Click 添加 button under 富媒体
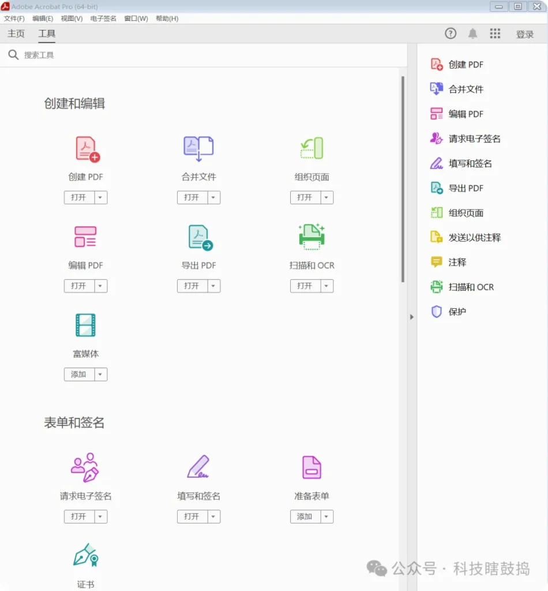Image resolution: width=548 pixels, height=591 pixels. (79, 375)
